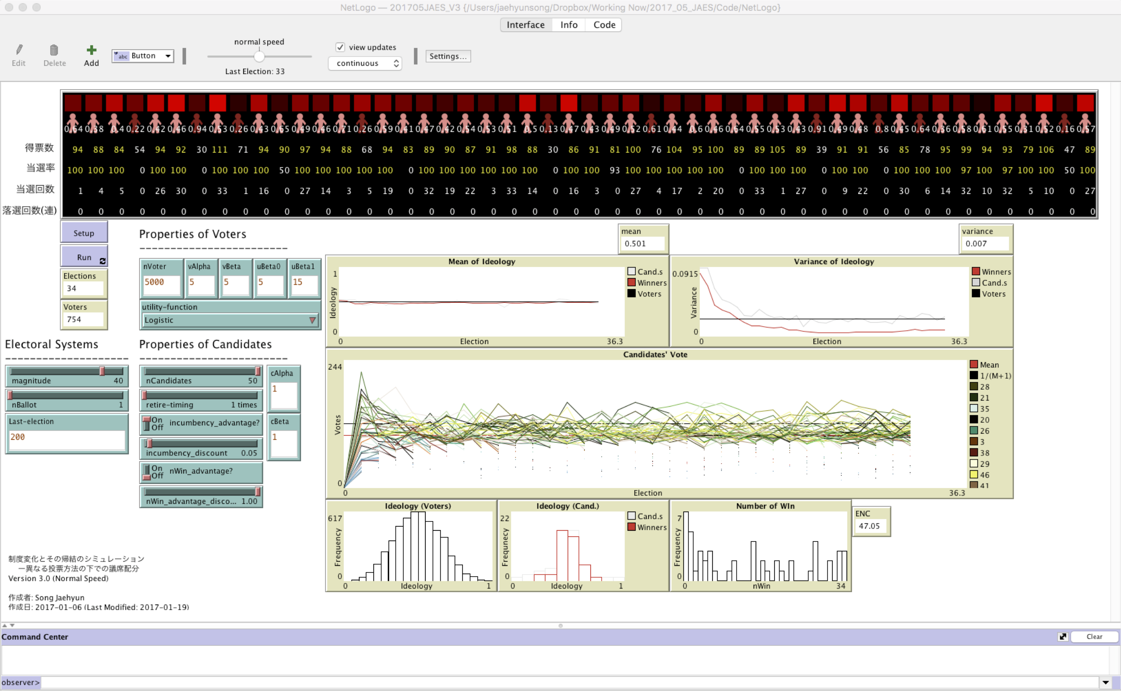This screenshot has width=1121, height=691.
Task: Toggle the incumbency_advantage? switch
Action: click(147, 423)
